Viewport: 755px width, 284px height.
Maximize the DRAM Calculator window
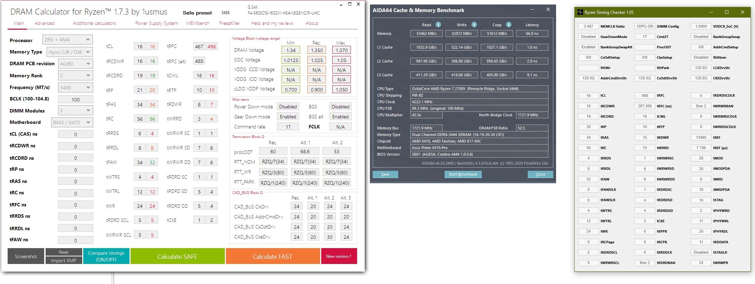click(350, 4)
